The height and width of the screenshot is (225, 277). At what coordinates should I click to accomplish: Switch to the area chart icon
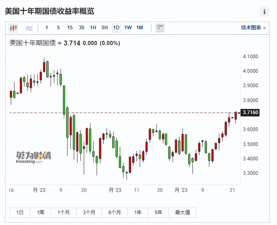pyautogui.click(x=29, y=28)
